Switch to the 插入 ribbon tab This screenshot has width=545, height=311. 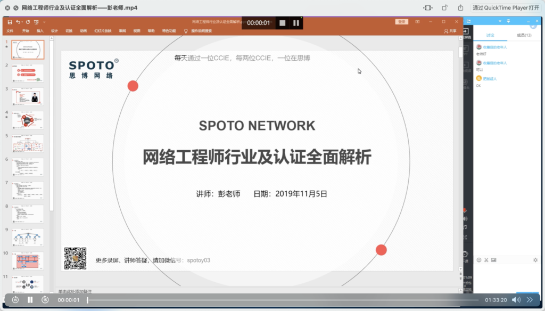point(40,31)
